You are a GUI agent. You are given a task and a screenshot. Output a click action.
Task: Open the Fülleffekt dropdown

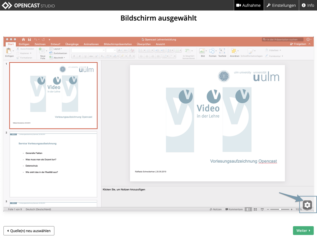click(x=273, y=50)
